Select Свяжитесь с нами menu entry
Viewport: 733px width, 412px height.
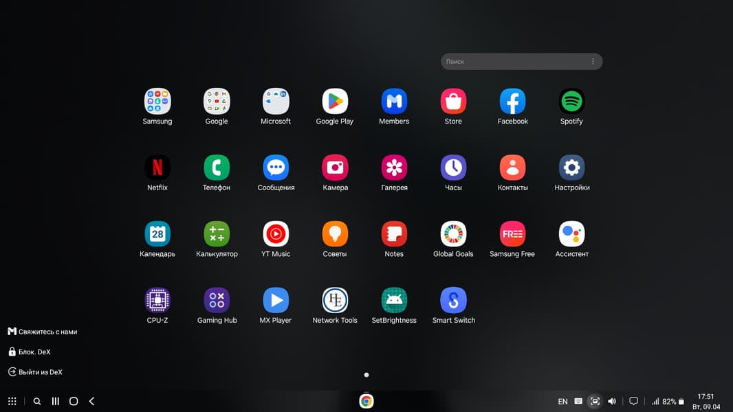[43, 332]
